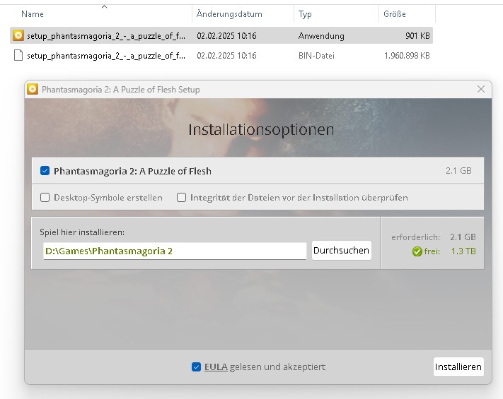Image resolution: width=503 pixels, height=399 pixels.
Task: Select the setup file of type Anwendung
Action: click(x=221, y=35)
